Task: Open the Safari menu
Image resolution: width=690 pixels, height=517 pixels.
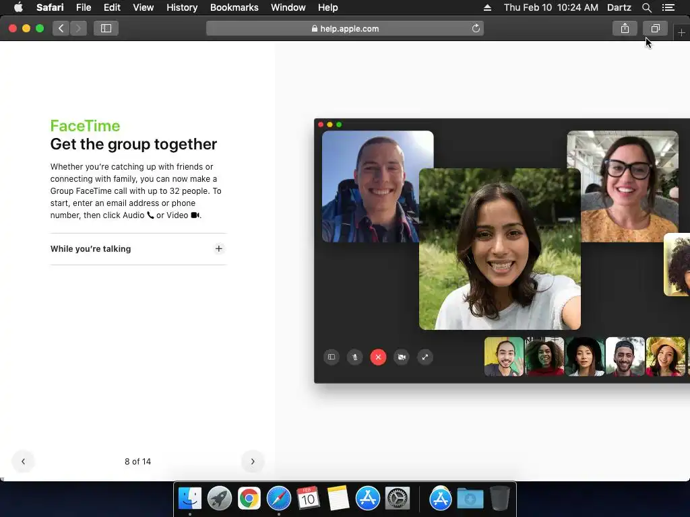Action: (50, 7)
